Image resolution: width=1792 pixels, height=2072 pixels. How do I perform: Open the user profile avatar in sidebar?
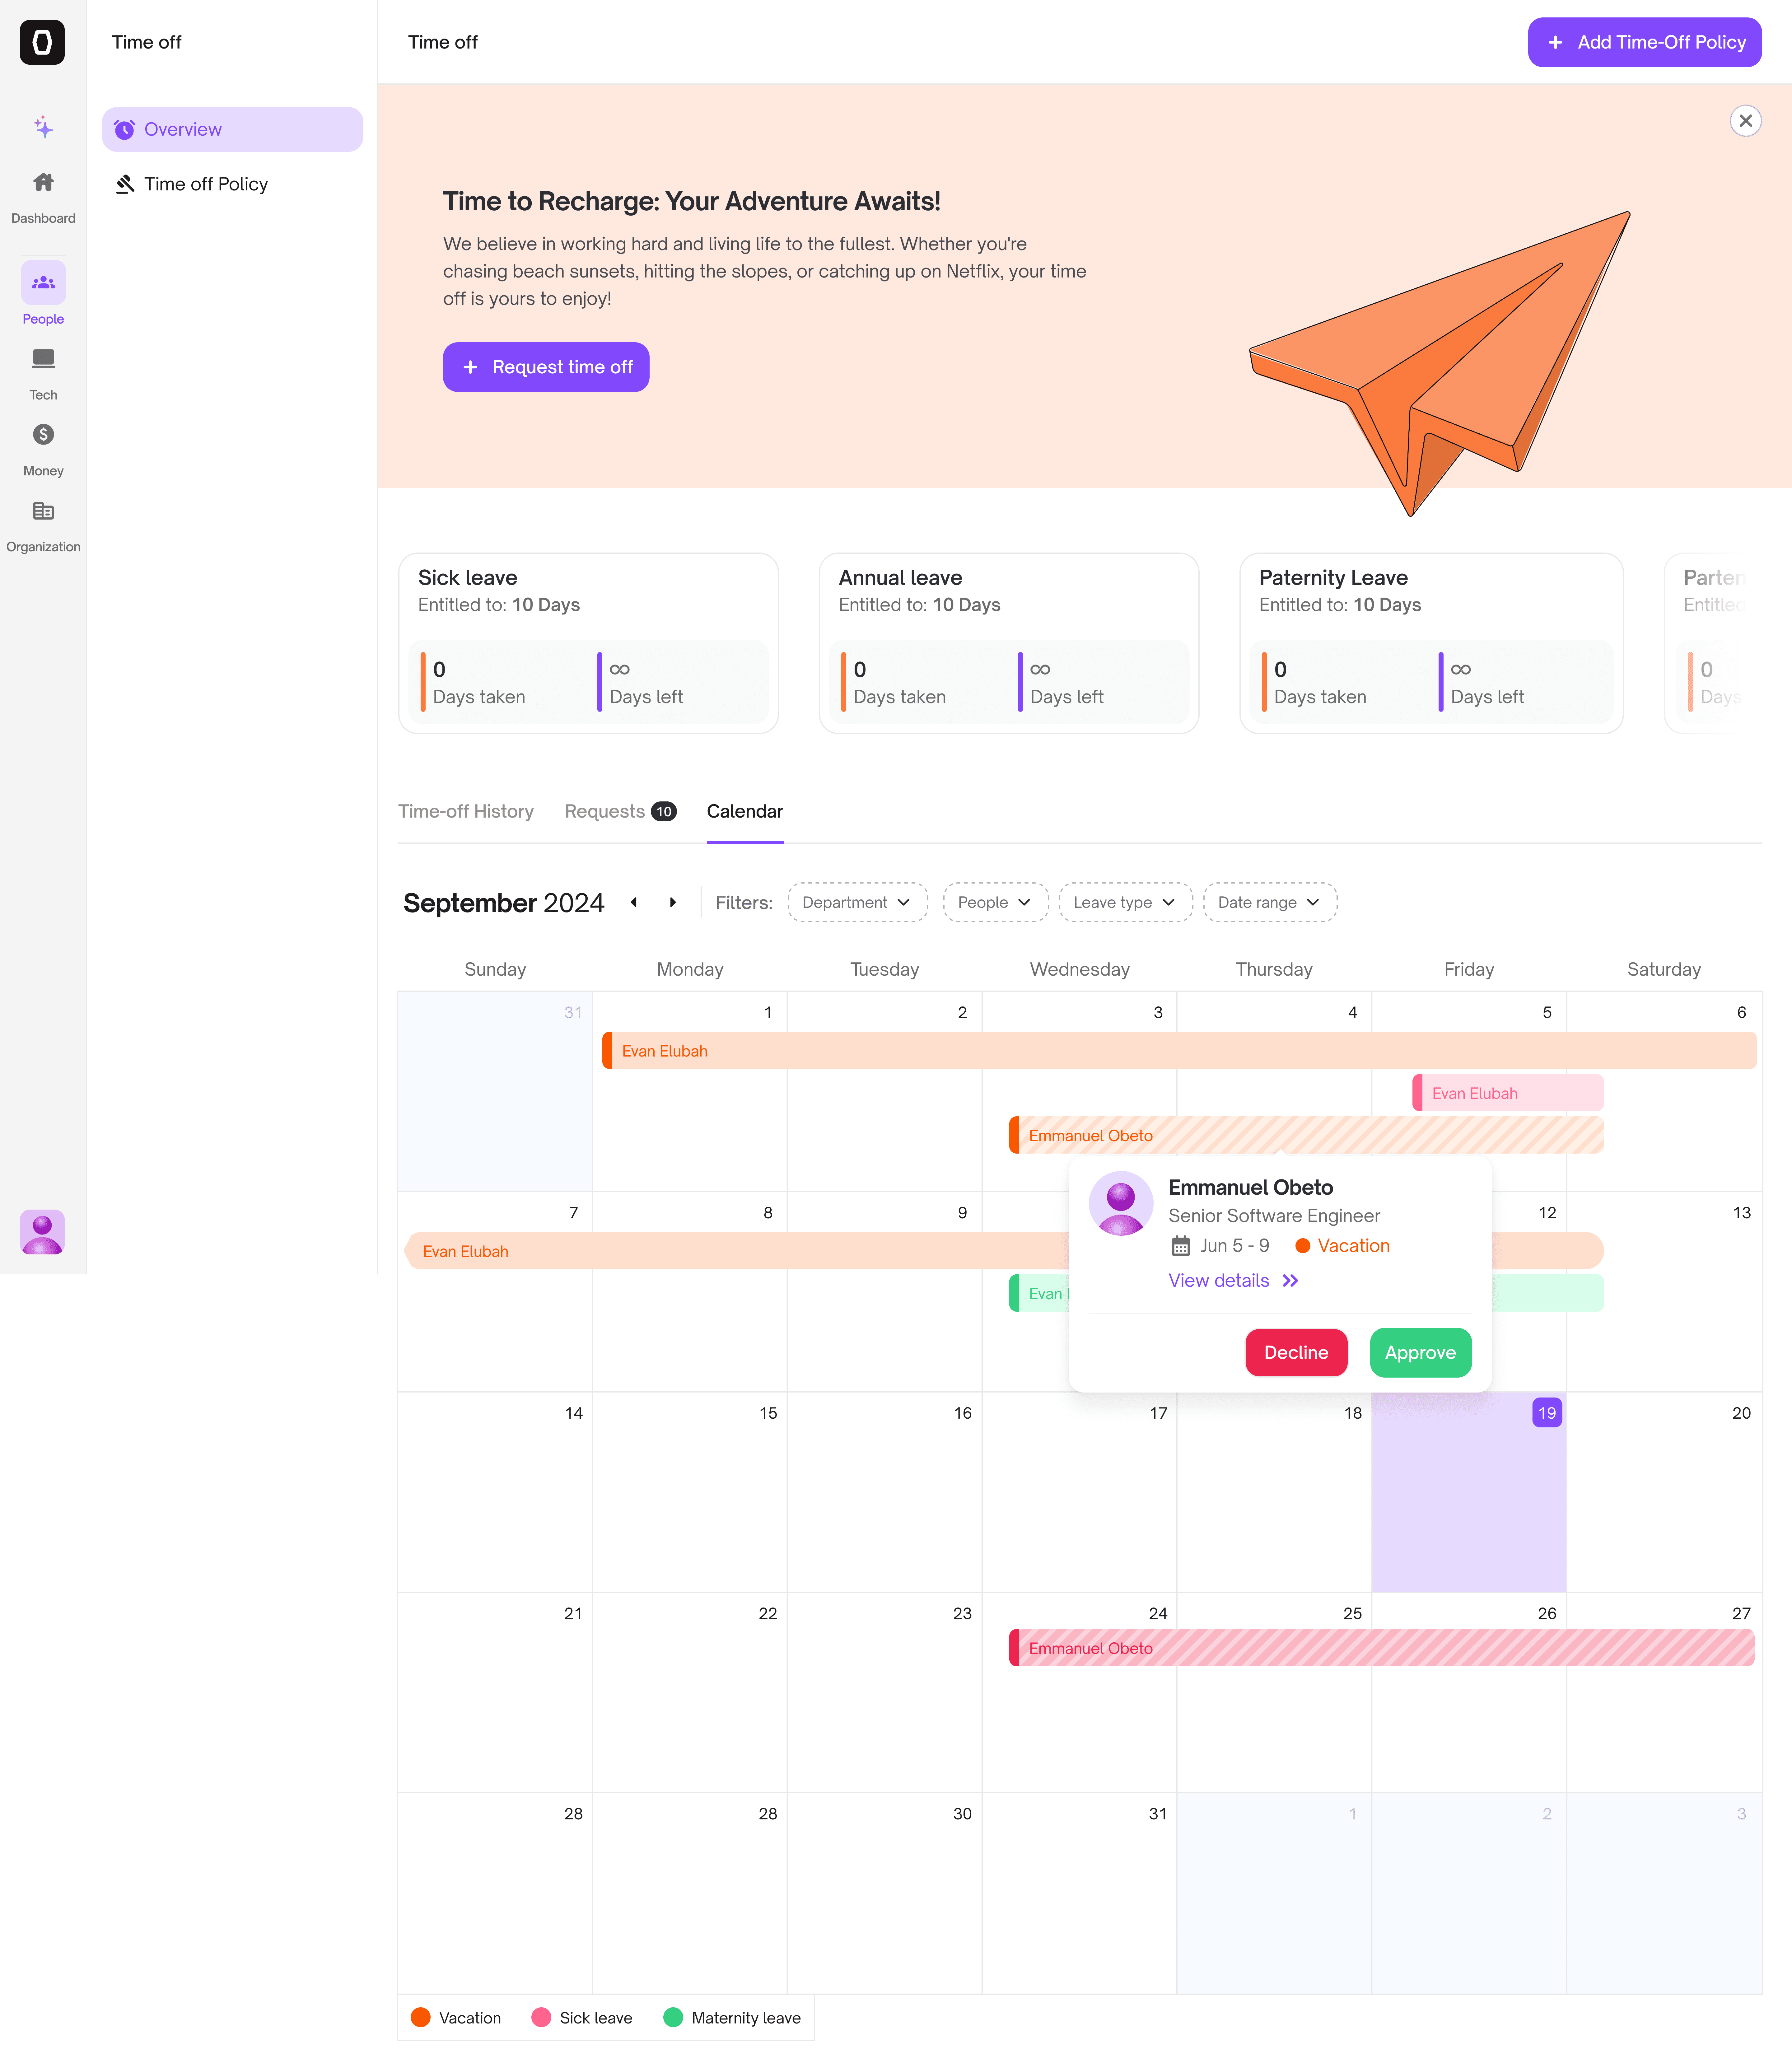(42, 1232)
